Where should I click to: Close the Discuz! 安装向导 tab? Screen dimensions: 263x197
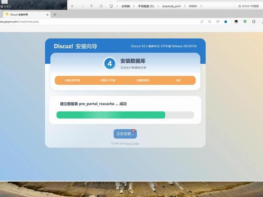[47, 15]
